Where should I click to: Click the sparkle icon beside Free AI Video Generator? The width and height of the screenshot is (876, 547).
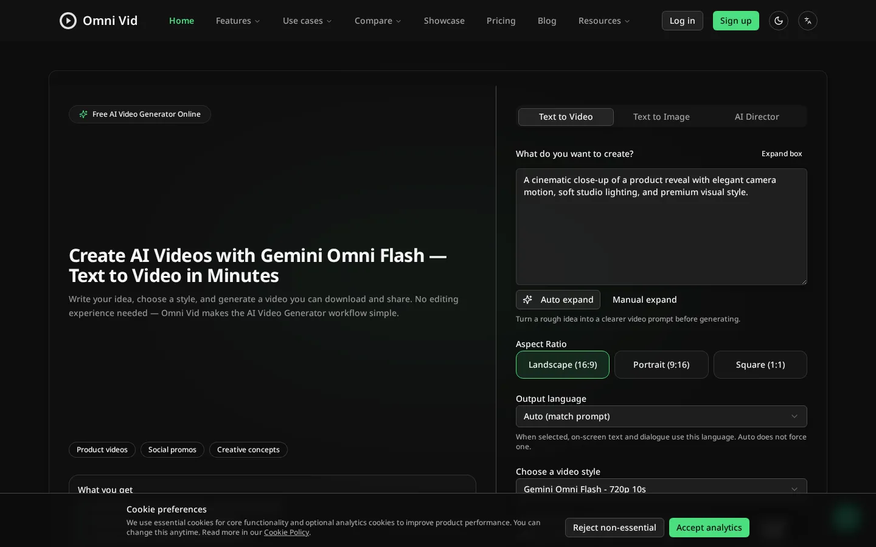[83, 114]
